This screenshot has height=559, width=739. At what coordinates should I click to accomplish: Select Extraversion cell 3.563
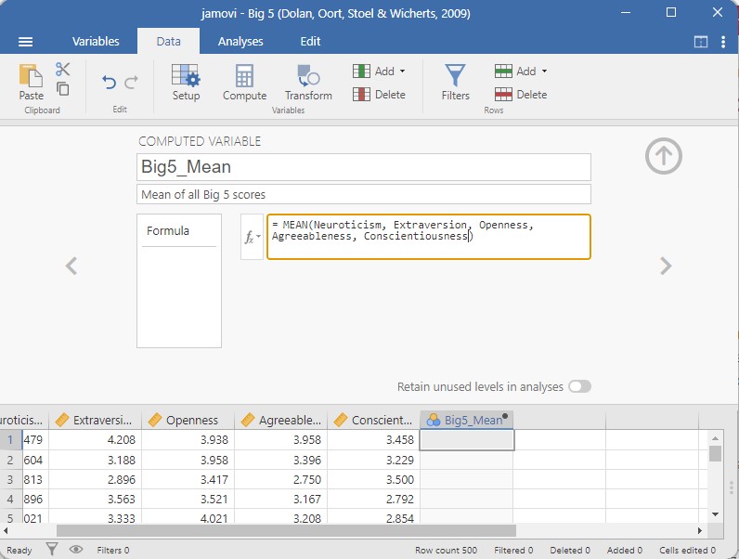[x=95, y=499]
